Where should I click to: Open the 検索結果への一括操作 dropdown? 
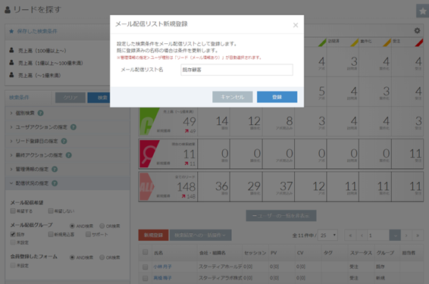(x=200, y=235)
